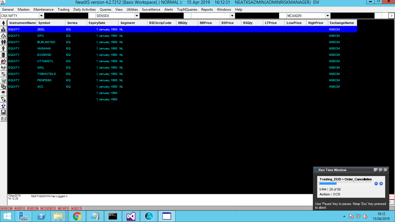Click the BSECM status indicator
This screenshot has width=395, height=222.
tap(33, 208)
